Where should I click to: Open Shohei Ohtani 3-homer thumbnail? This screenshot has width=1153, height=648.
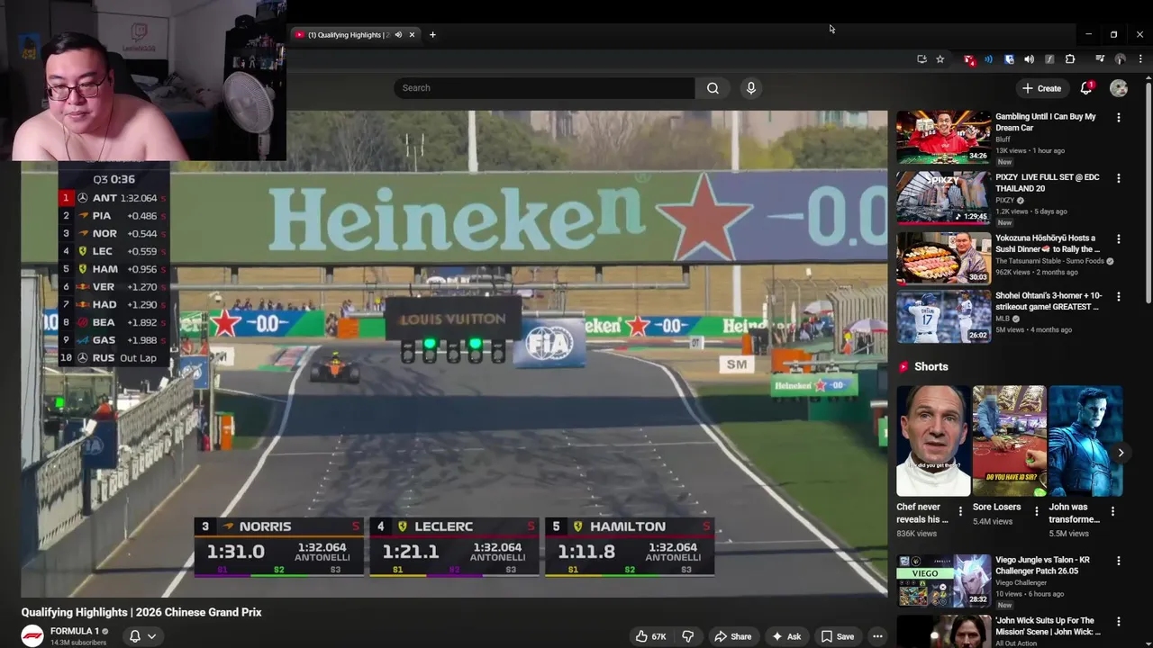943,316
